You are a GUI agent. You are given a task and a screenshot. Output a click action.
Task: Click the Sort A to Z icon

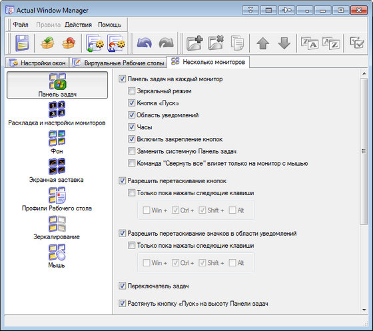[331, 43]
